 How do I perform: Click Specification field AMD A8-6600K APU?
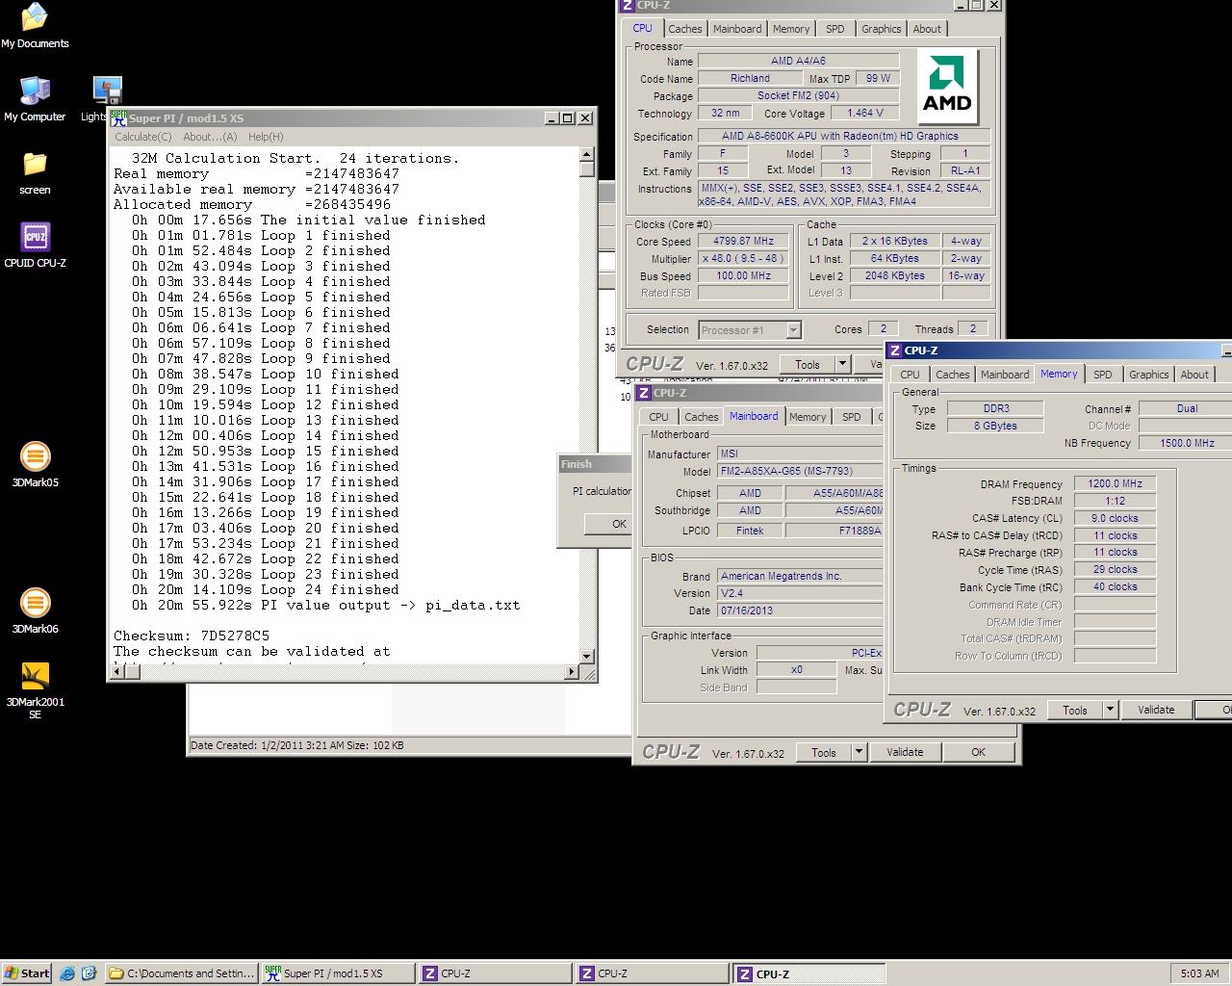[x=843, y=136]
